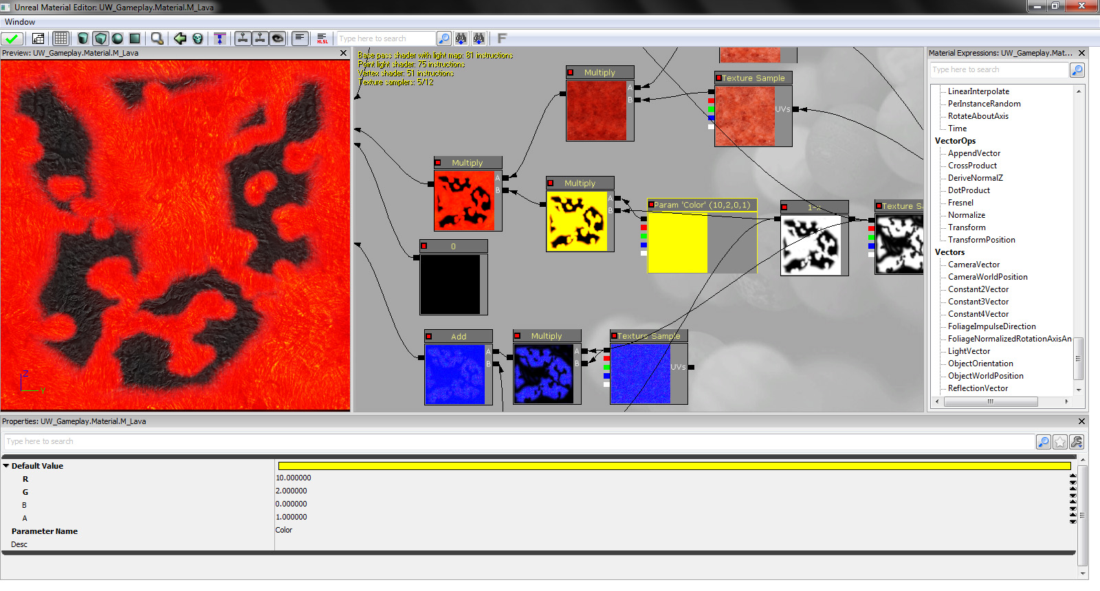The height and width of the screenshot is (591, 1100).
Task: Select the Param 'Color' node header
Action: click(702, 205)
